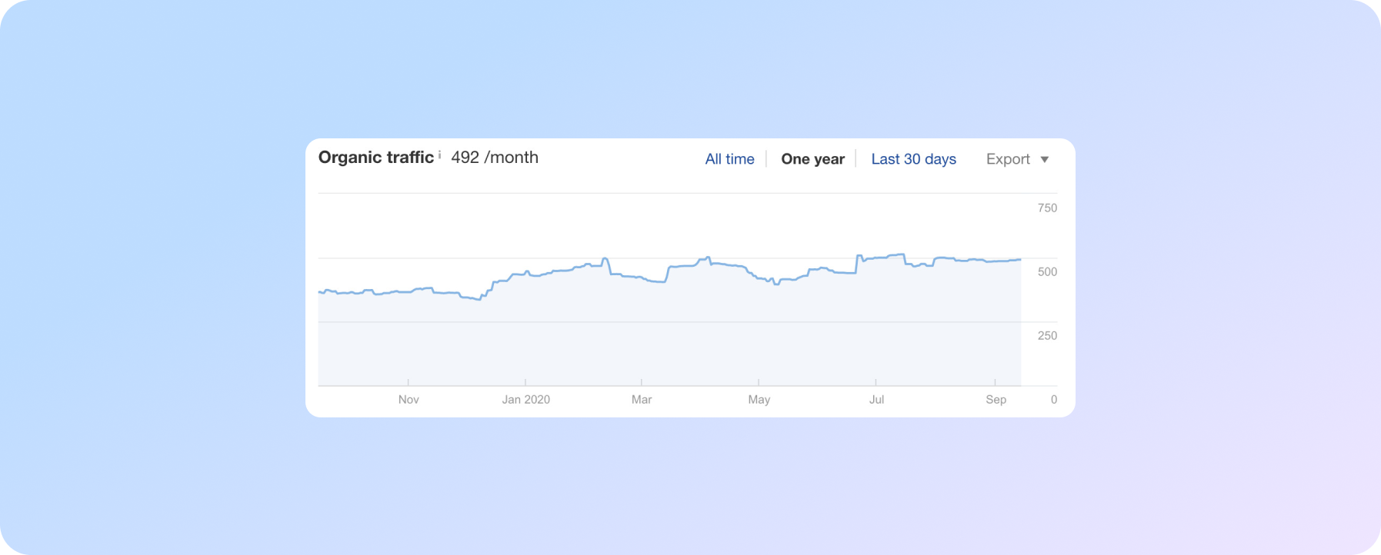Switch chart range to All time
The image size is (1381, 555).
point(729,159)
